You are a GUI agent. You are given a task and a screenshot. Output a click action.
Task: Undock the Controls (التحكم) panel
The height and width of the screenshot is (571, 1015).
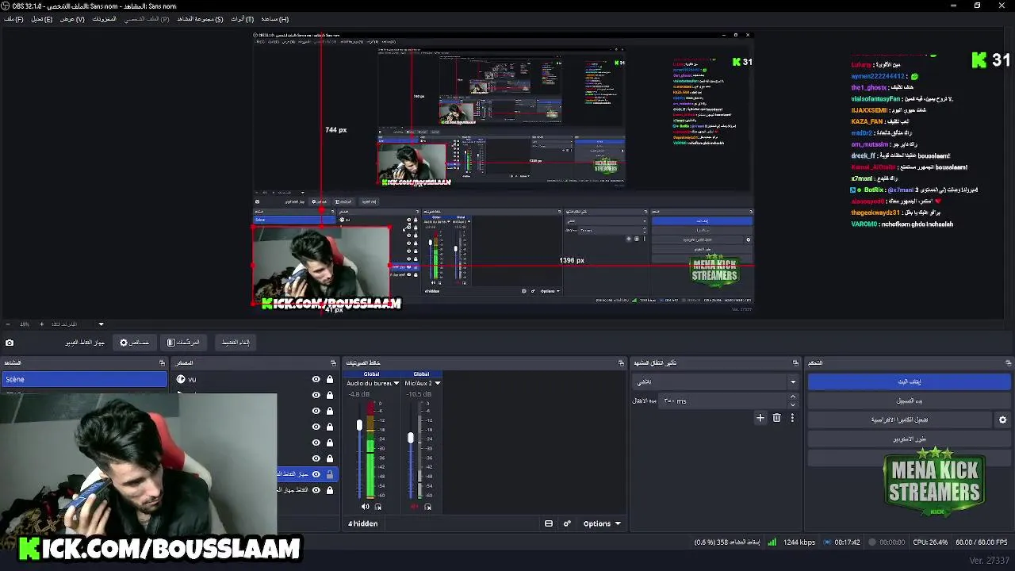coord(1008,362)
